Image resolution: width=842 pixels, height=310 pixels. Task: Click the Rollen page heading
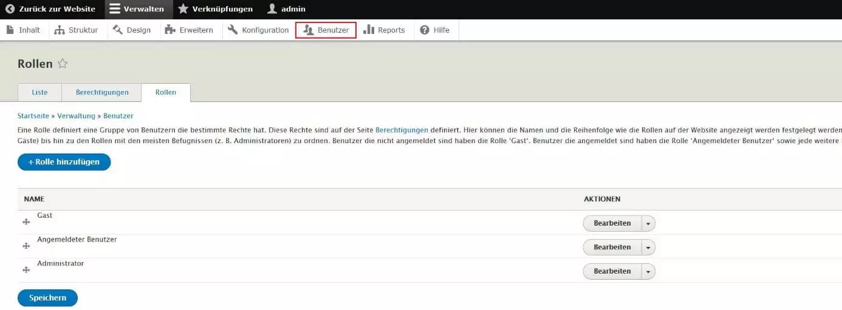35,64
